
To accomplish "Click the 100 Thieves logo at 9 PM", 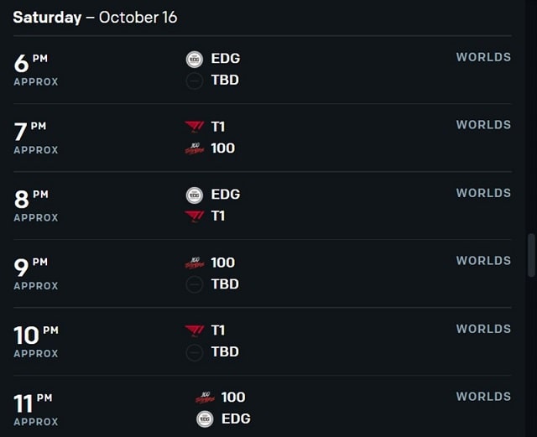I will 194,263.
